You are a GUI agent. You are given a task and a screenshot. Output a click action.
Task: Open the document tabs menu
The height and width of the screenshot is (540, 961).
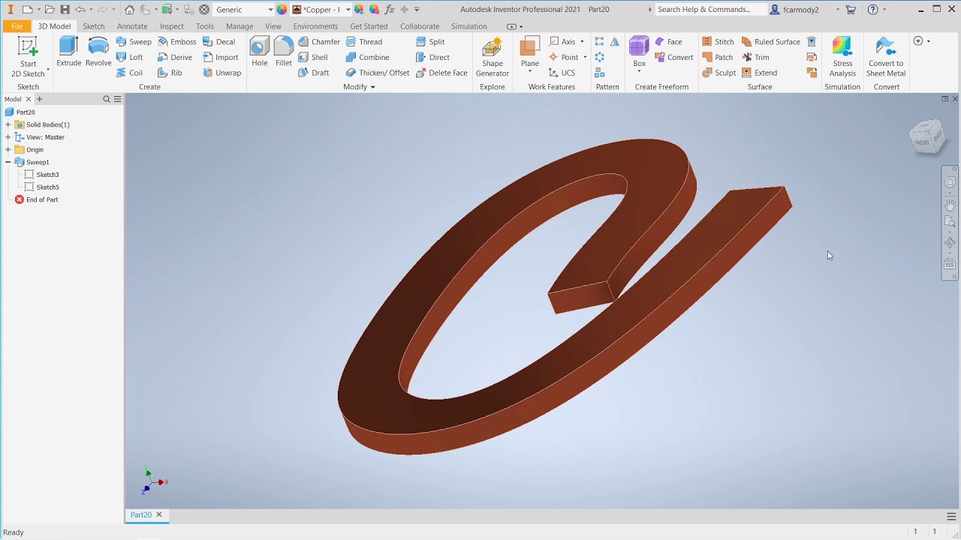coord(951,516)
